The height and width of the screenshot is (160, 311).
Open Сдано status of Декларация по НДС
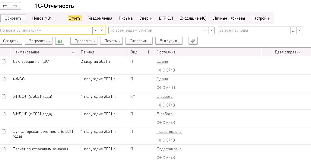coord(162,62)
